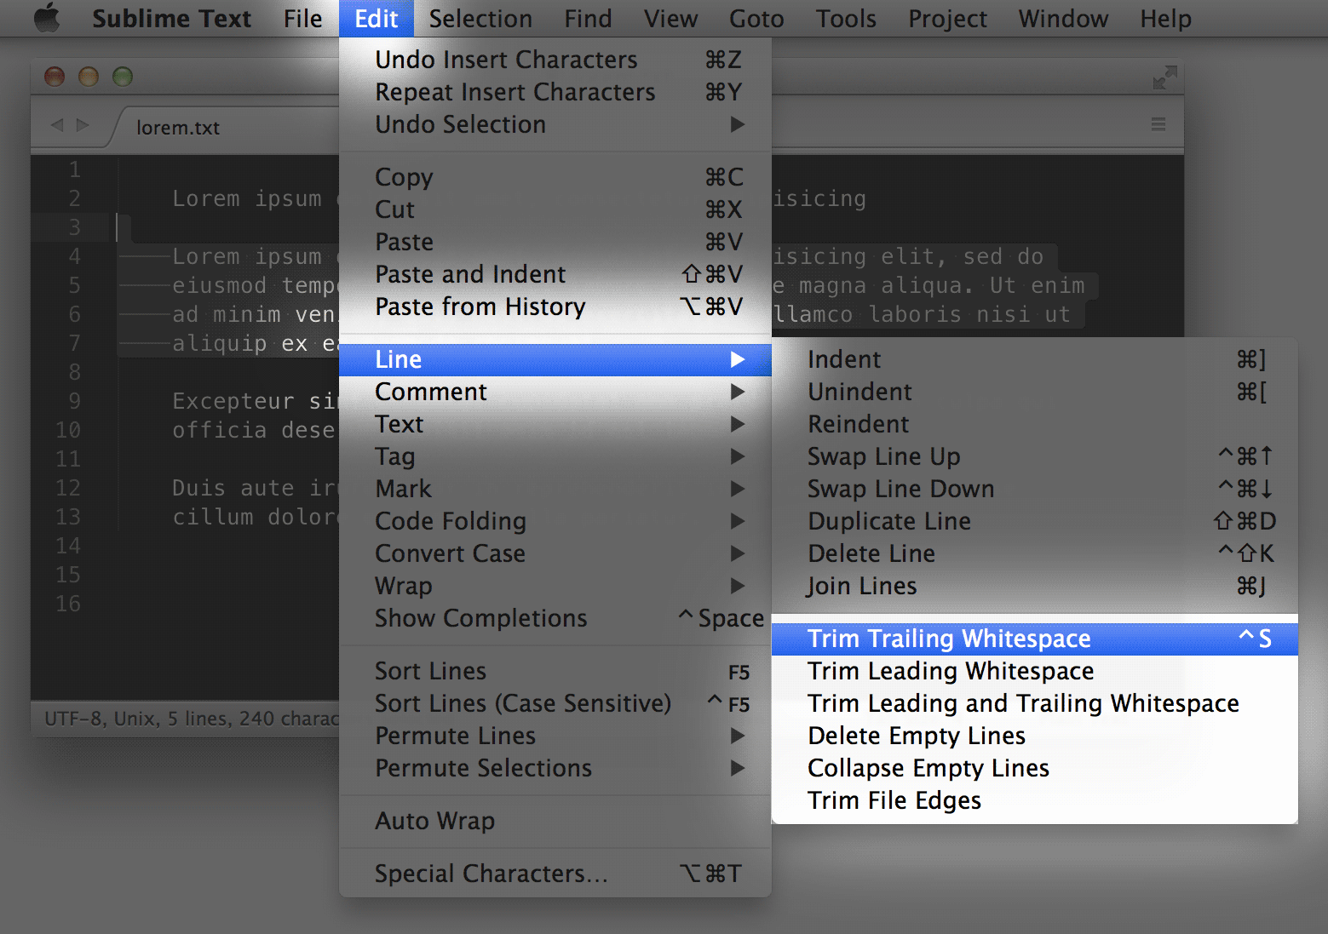
Task: Open the Project menu
Action: [x=947, y=18]
